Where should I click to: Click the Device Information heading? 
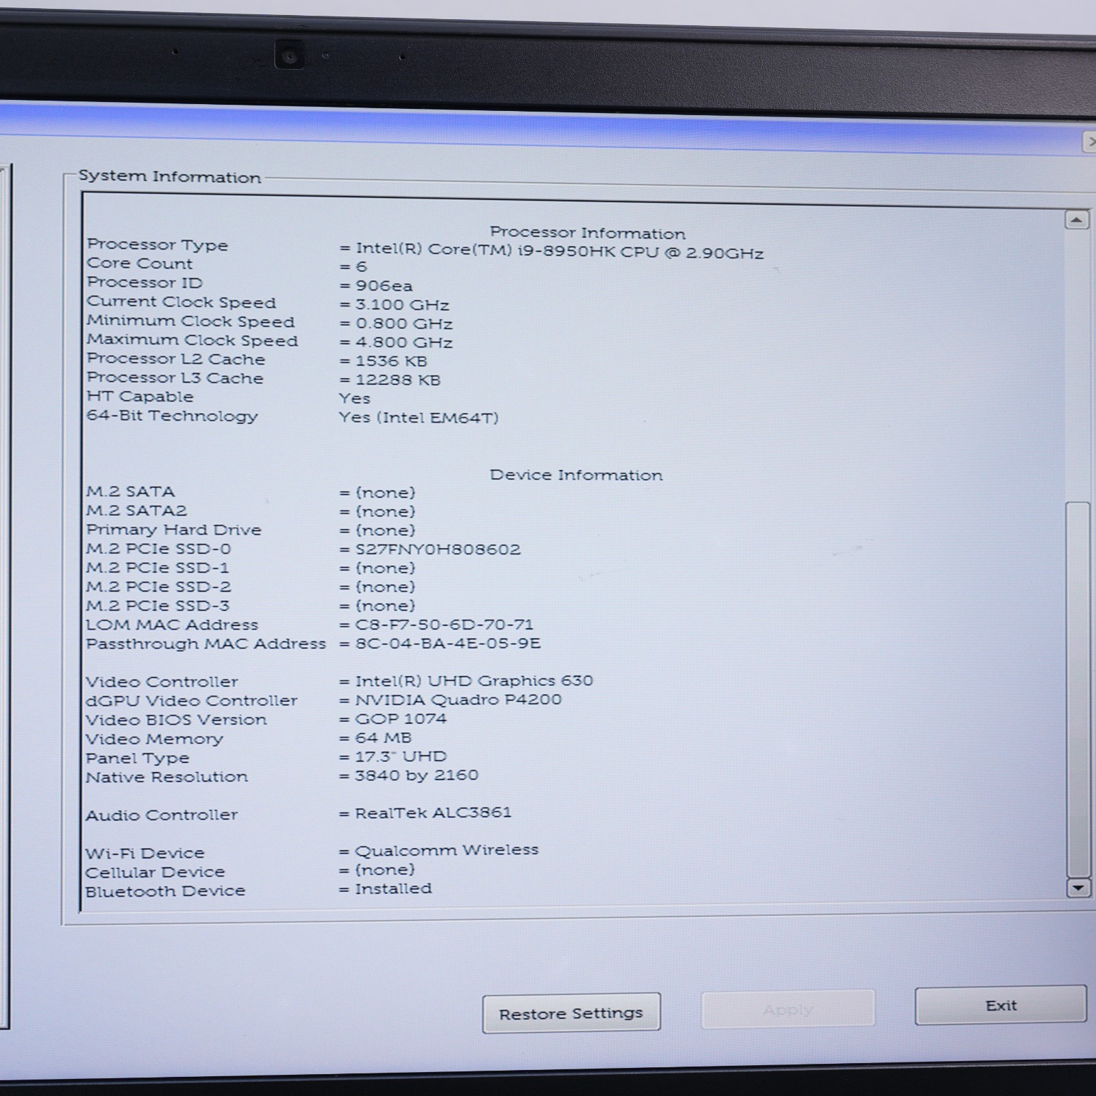point(576,475)
